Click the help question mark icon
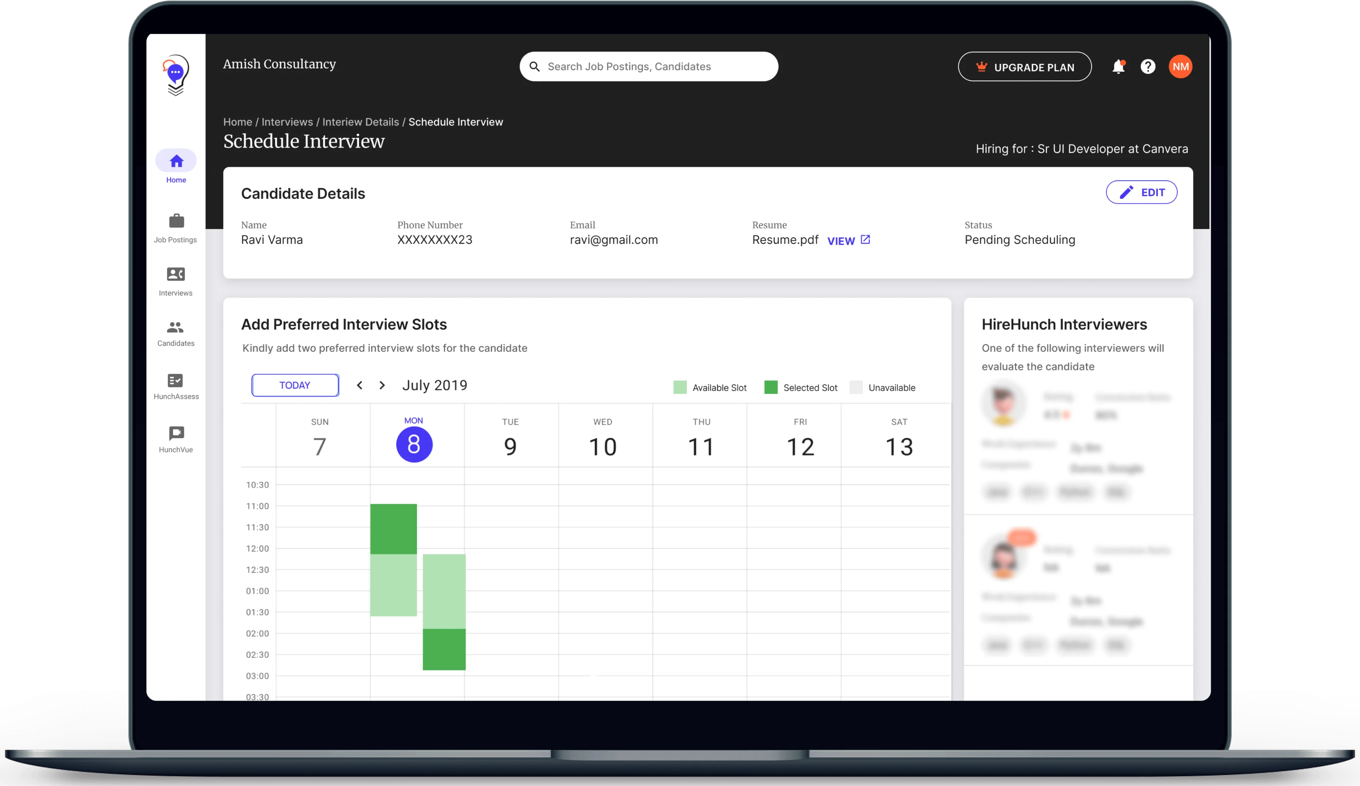1360x786 pixels. tap(1148, 66)
